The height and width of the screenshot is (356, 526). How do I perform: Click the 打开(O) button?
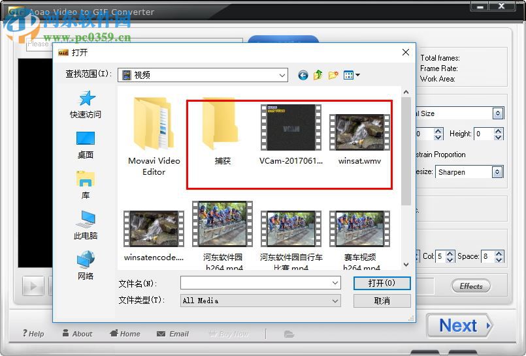point(382,283)
